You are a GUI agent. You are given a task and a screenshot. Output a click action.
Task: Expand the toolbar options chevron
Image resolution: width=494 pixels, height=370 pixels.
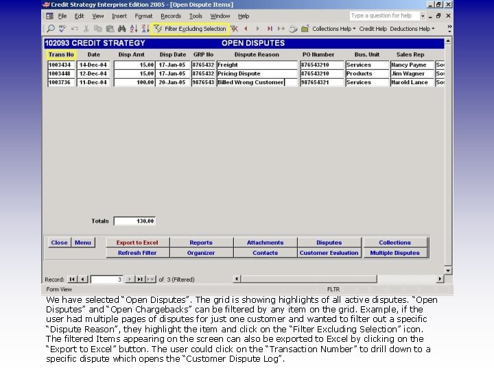(x=449, y=29)
